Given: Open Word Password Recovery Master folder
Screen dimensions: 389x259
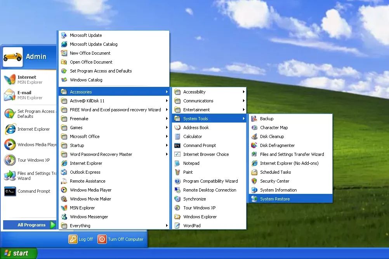Looking at the screenshot, I should click(x=114, y=154).
